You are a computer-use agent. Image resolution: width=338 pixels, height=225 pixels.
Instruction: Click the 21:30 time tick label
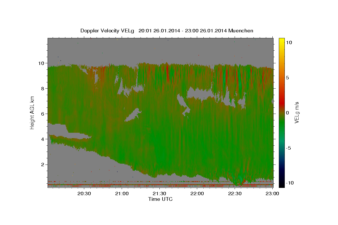coord(159,193)
